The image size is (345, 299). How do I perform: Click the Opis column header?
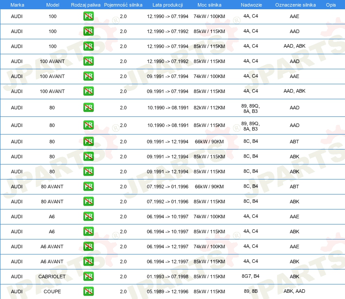click(x=331, y=5)
